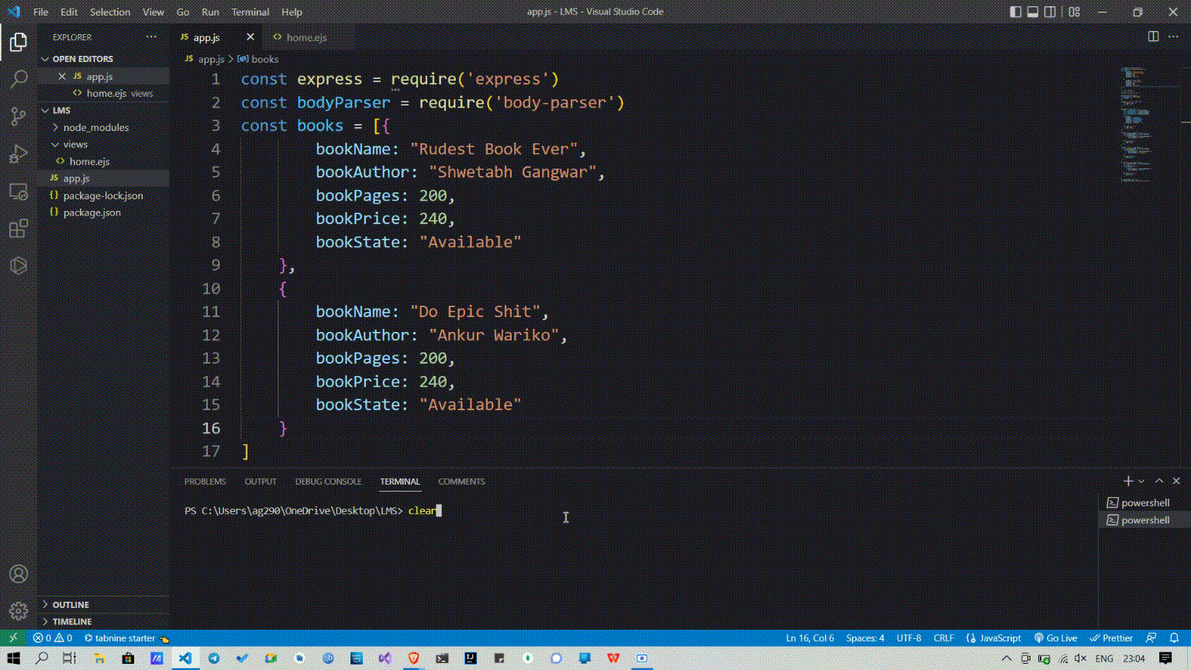Toggle bottom panel visibility
The image size is (1191, 670).
pos(1033,12)
